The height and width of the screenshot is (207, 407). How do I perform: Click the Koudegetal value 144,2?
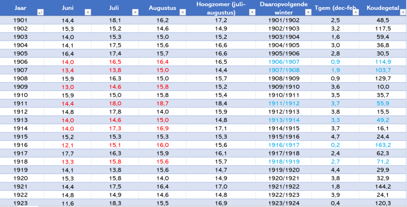pos(383,186)
